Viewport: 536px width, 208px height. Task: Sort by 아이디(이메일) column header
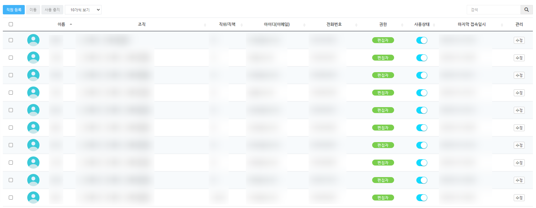pyautogui.click(x=277, y=24)
